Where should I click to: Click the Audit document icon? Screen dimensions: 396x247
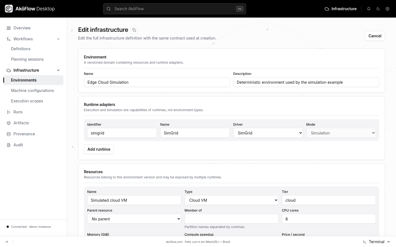9,145
